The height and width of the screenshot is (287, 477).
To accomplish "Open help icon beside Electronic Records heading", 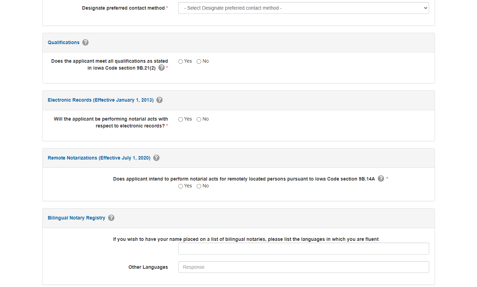I will [159, 100].
